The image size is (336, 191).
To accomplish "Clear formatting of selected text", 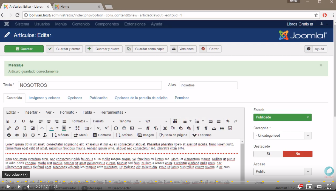I will pyautogui.click(x=46, y=135).
